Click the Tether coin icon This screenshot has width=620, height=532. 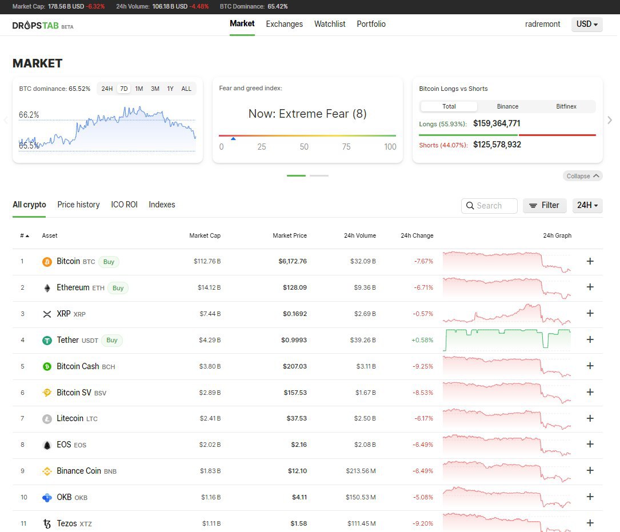[47, 340]
